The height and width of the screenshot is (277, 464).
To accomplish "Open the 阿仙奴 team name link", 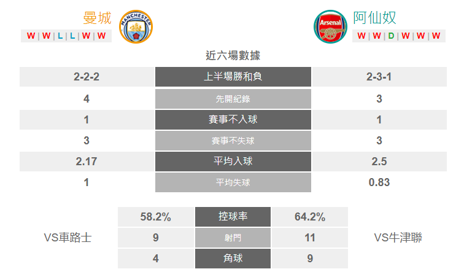I will click(x=374, y=18).
